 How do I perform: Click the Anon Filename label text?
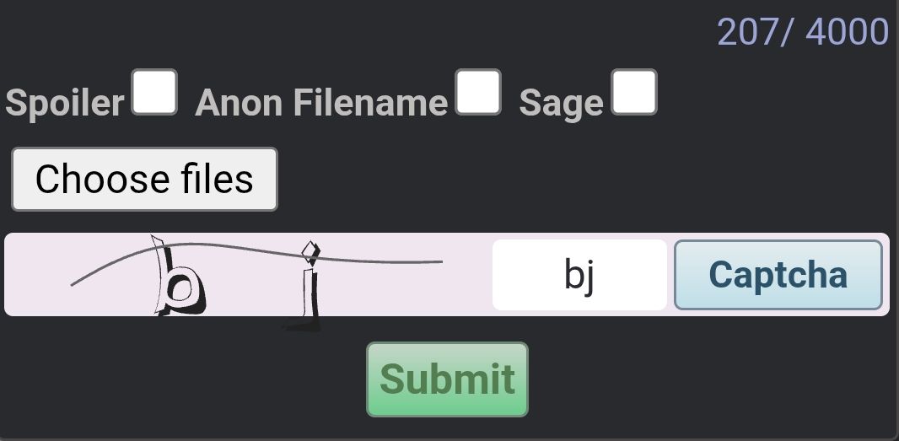pyautogui.click(x=321, y=103)
